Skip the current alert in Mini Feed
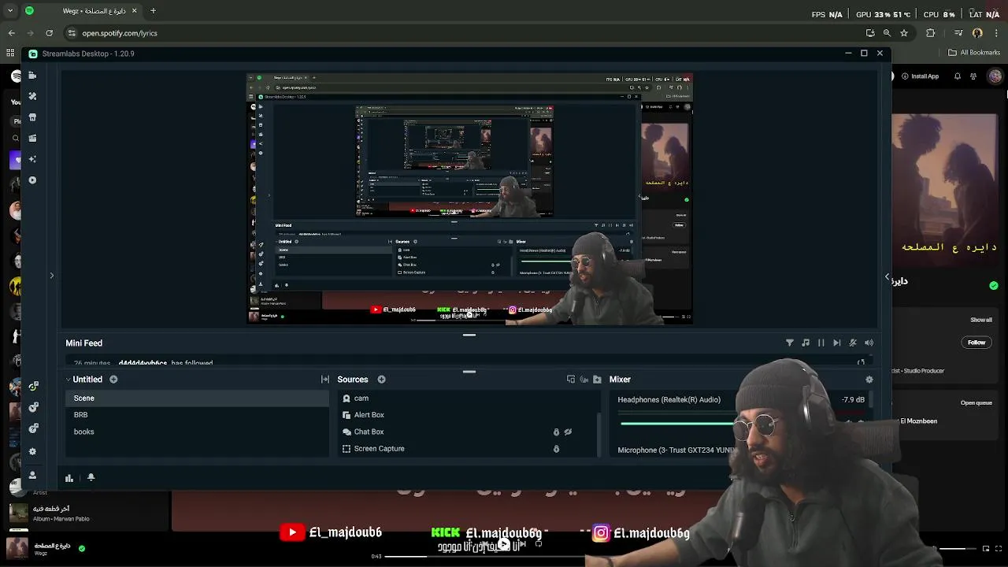The width and height of the screenshot is (1008, 567). click(x=837, y=343)
